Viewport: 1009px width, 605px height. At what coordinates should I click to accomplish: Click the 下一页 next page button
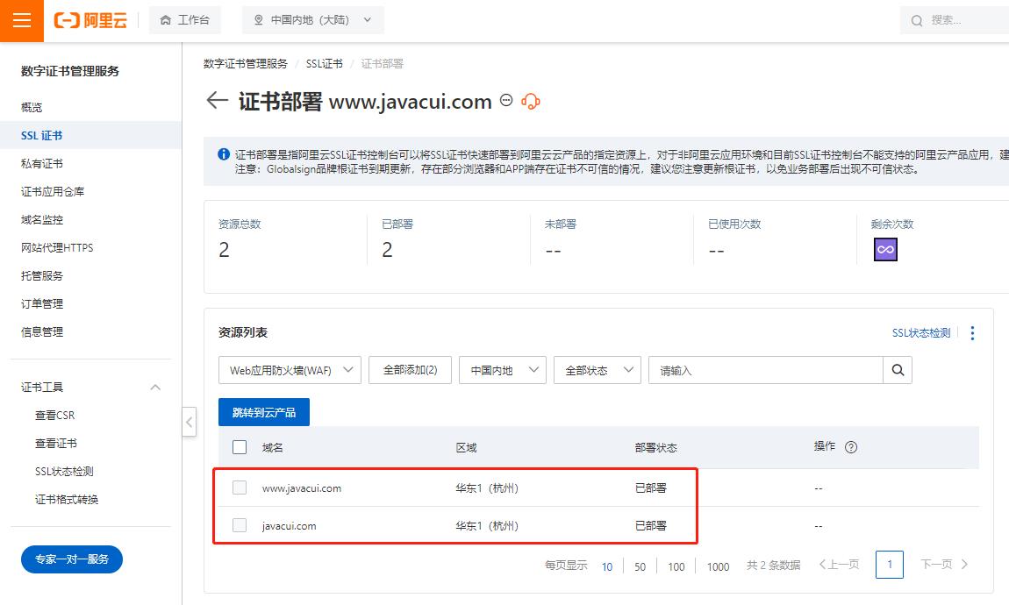pos(944,565)
